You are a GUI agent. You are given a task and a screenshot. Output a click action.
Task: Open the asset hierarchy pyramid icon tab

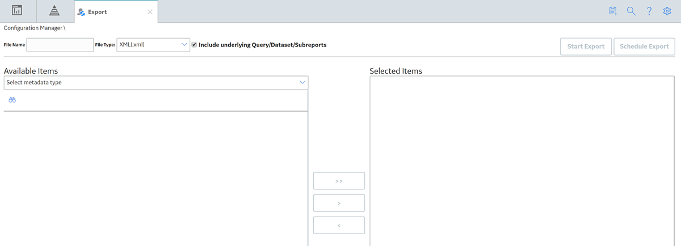pos(54,11)
